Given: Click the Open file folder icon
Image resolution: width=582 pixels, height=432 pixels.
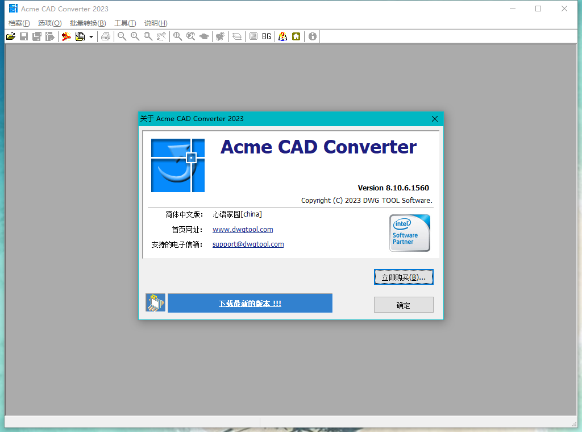Looking at the screenshot, I should point(11,36).
